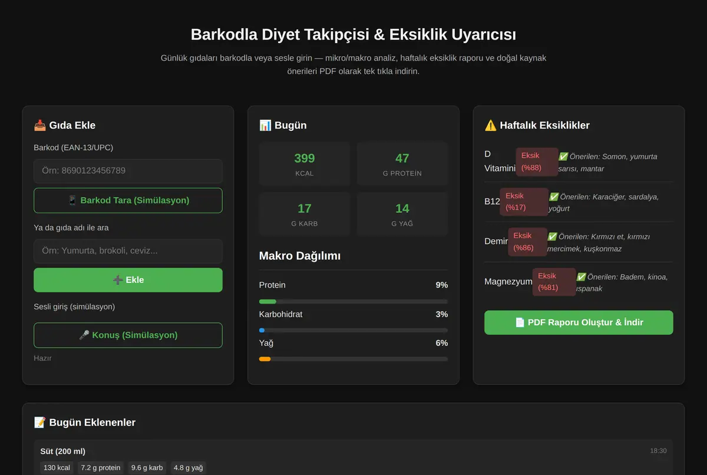707x475 pixels.
Task: Click the Barkod (EAN-13/UPC) label
Action: 74,147
